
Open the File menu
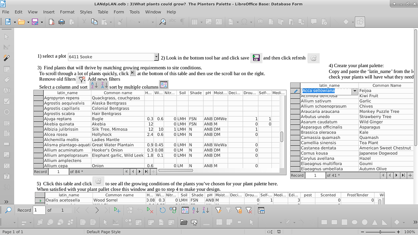tap(6, 12)
